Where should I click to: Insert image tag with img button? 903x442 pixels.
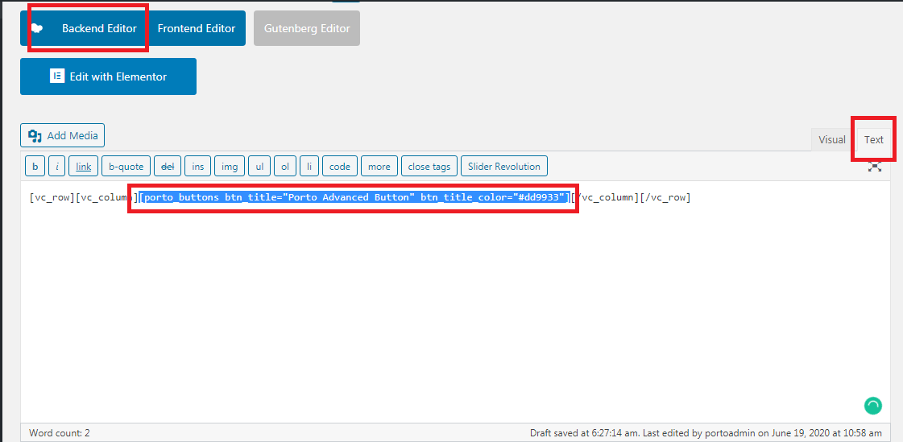[230, 167]
